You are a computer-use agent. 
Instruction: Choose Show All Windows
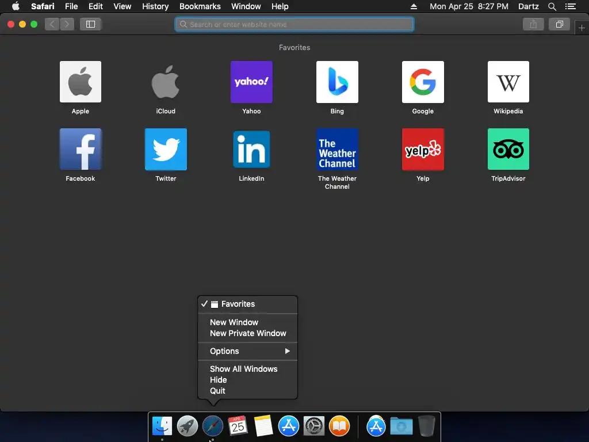pyautogui.click(x=247, y=369)
